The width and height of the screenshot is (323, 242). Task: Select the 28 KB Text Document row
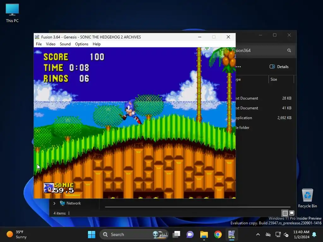pyautogui.click(x=265, y=98)
